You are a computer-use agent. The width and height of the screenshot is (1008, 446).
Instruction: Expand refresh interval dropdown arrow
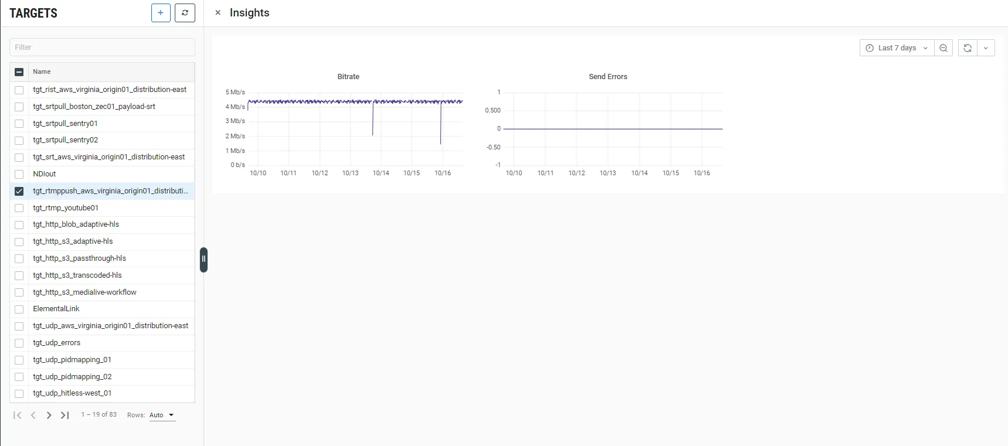coord(986,48)
